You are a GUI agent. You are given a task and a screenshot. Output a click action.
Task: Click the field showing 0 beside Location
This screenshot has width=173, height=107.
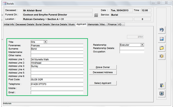coord(142,19)
